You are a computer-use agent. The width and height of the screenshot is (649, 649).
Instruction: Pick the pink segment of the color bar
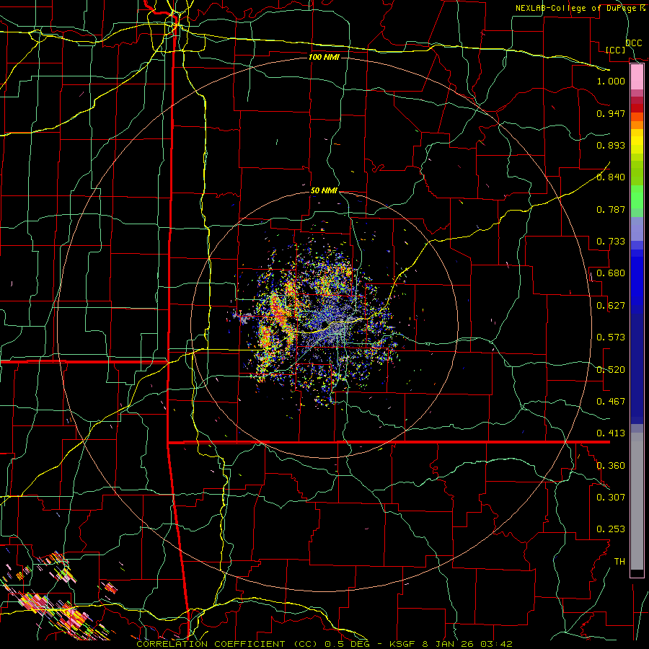tap(637, 76)
